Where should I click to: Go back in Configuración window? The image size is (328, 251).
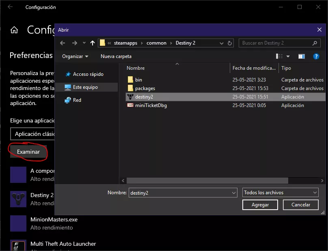coord(10,7)
